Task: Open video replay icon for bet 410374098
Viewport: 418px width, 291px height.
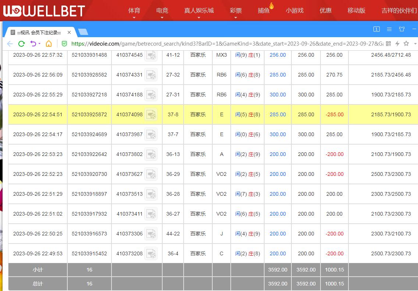Action: point(151,115)
